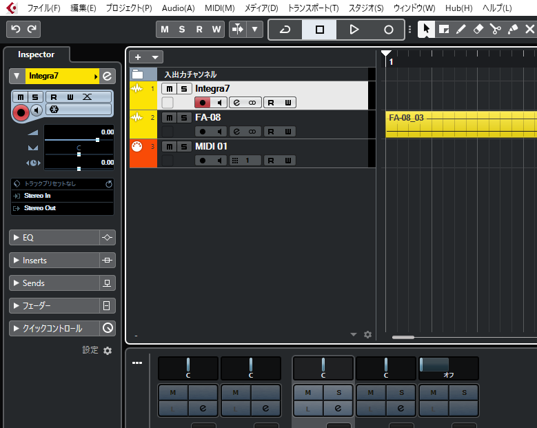Toggle global read automation R in toolbar

tap(199, 30)
